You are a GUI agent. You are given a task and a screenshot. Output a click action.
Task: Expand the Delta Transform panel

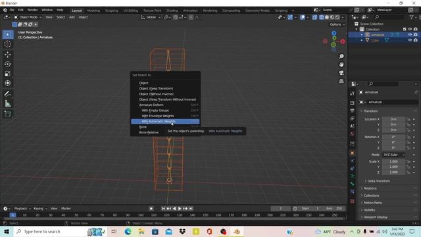pos(379,181)
